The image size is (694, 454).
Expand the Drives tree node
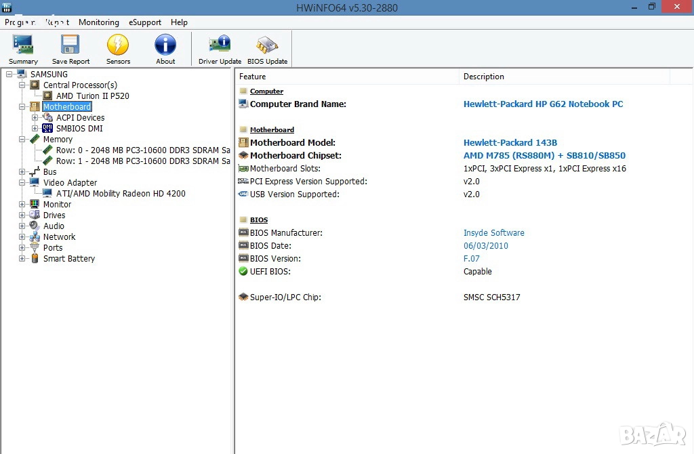point(22,215)
